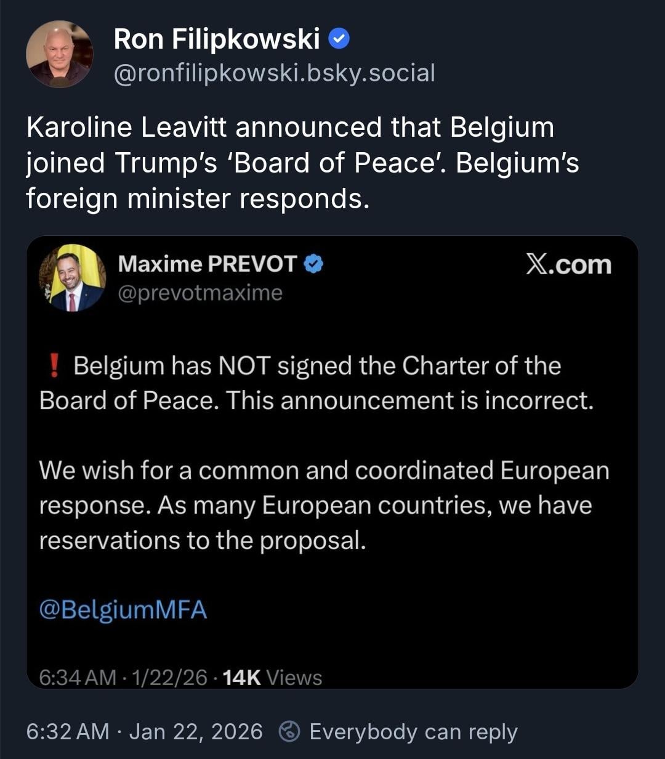Select the @prevotmaxime handle
665x759 pixels.
coord(199,293)
